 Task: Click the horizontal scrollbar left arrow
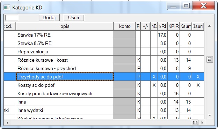pos(7,123)
